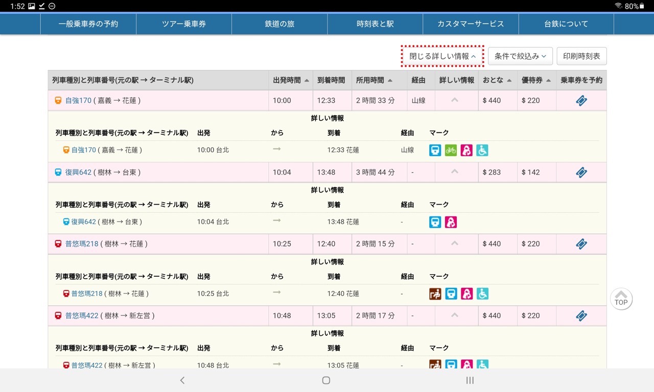Tap the ticket booking icon for 普悠瑪218
The image size is (654, 392).
pos(581,244)
